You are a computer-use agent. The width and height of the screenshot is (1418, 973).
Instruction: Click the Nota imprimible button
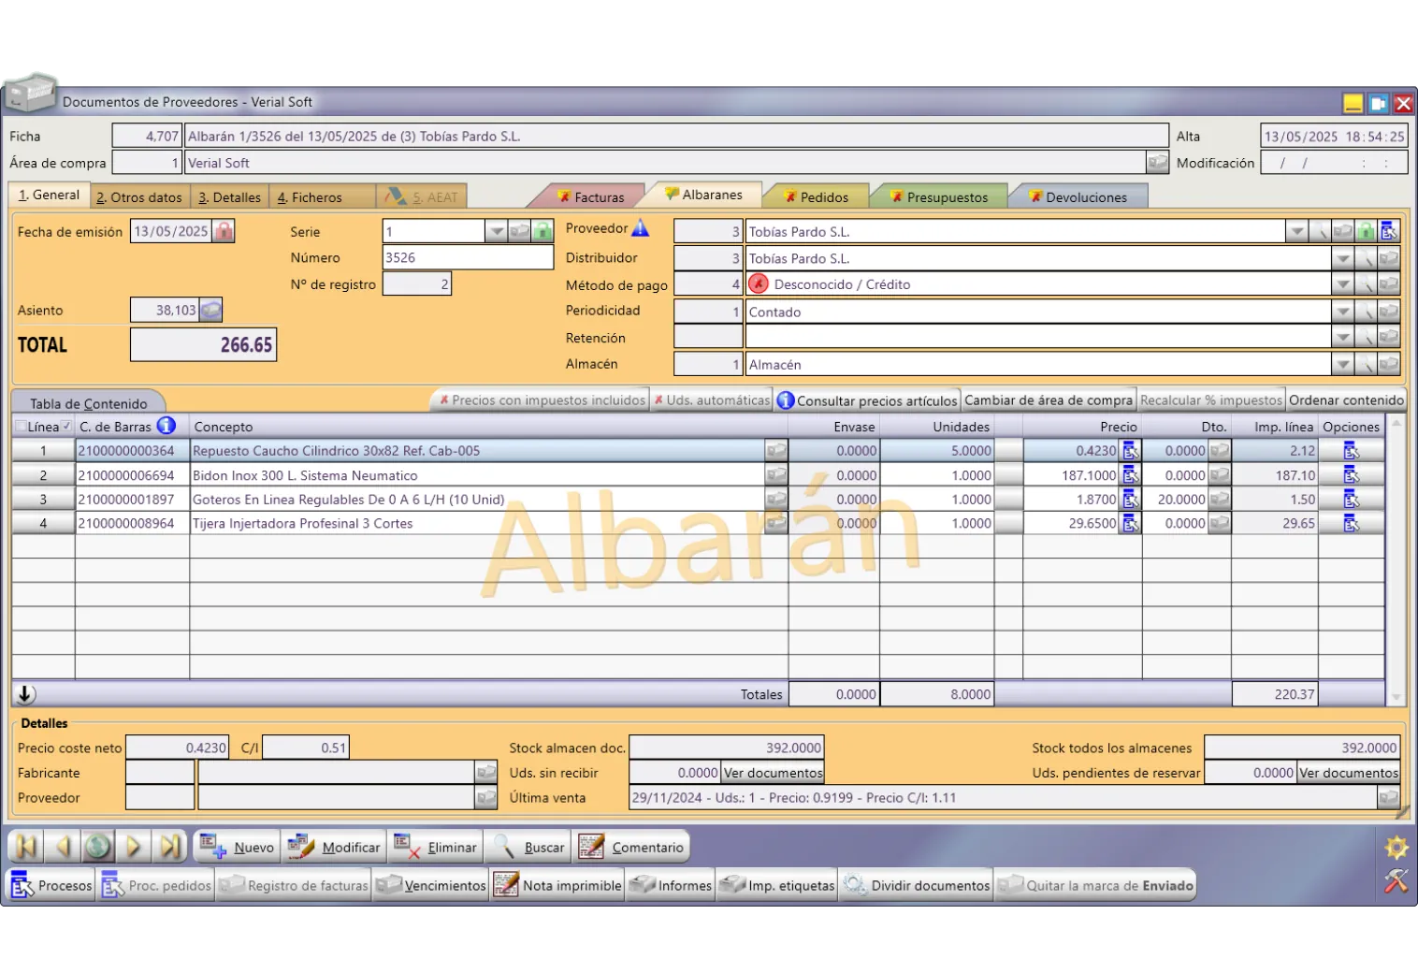[558, 885]
